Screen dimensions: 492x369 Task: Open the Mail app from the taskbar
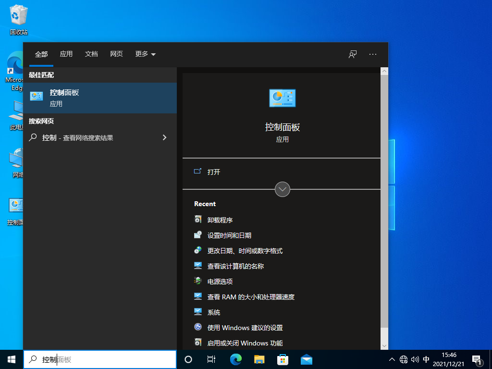pyautogui.click(x=306, y=359)
